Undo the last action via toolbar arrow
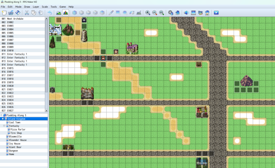This screenshot has height=168, width=275. pyautogui.click(x=50, y=13)
